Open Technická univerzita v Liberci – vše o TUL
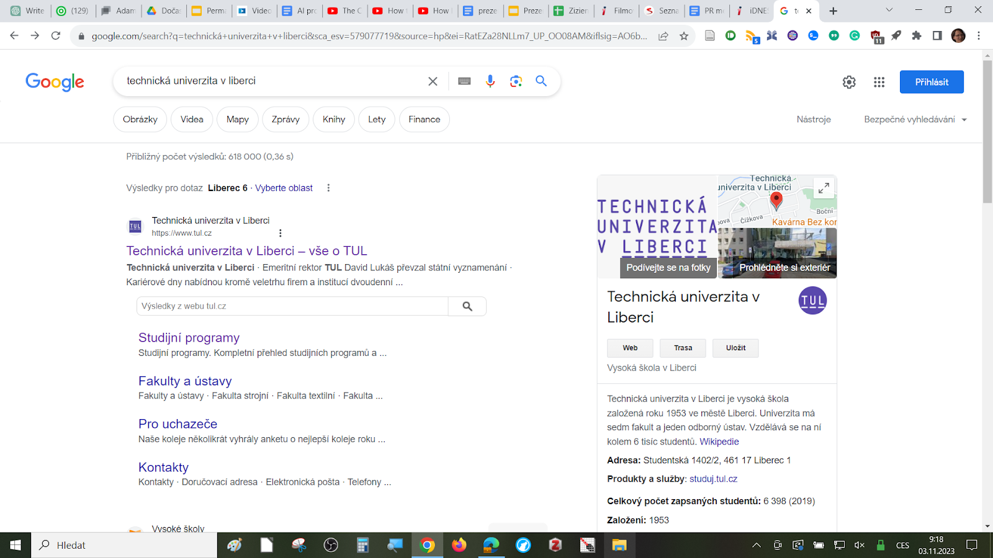 247,251
